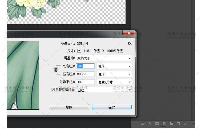Screen dimensions: 201x129
Task: Toggle the constrain proportions chain link
Action: [x=56, y=70]
